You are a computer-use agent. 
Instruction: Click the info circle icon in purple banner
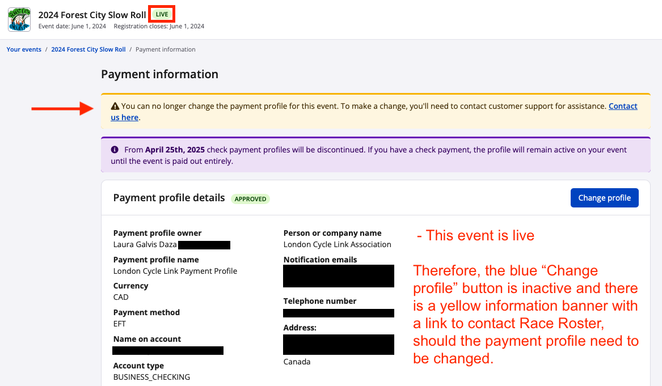(115, 150)
